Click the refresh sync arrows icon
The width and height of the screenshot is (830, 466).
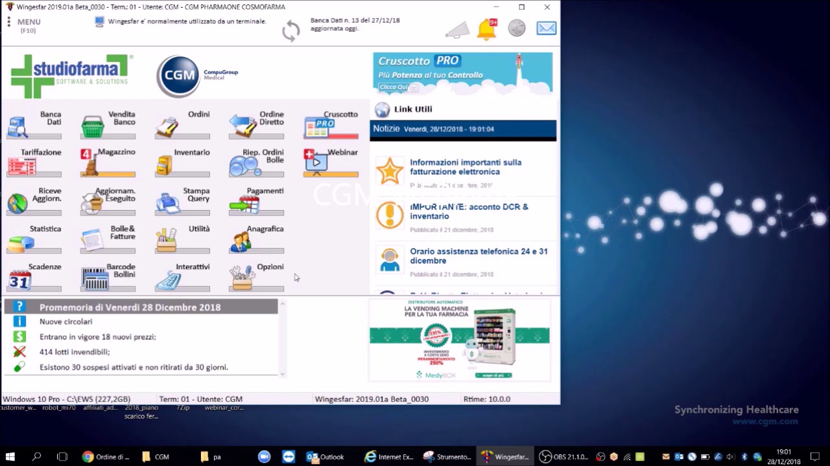click(x=291, y=30)
